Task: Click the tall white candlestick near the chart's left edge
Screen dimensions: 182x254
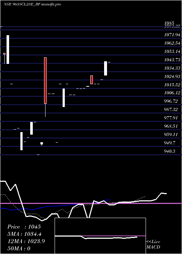Action: tap(8, 49)
